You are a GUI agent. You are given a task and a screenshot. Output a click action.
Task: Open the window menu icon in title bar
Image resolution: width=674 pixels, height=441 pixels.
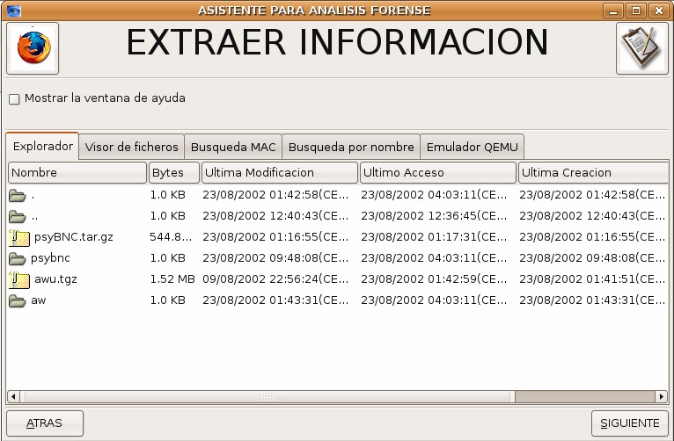(11, 11)
